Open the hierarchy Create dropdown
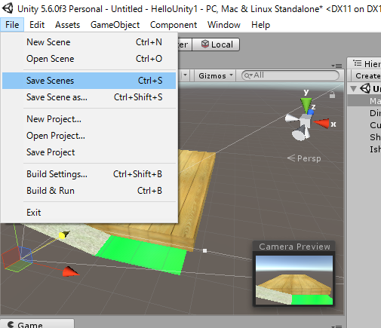 coord(367,75)
